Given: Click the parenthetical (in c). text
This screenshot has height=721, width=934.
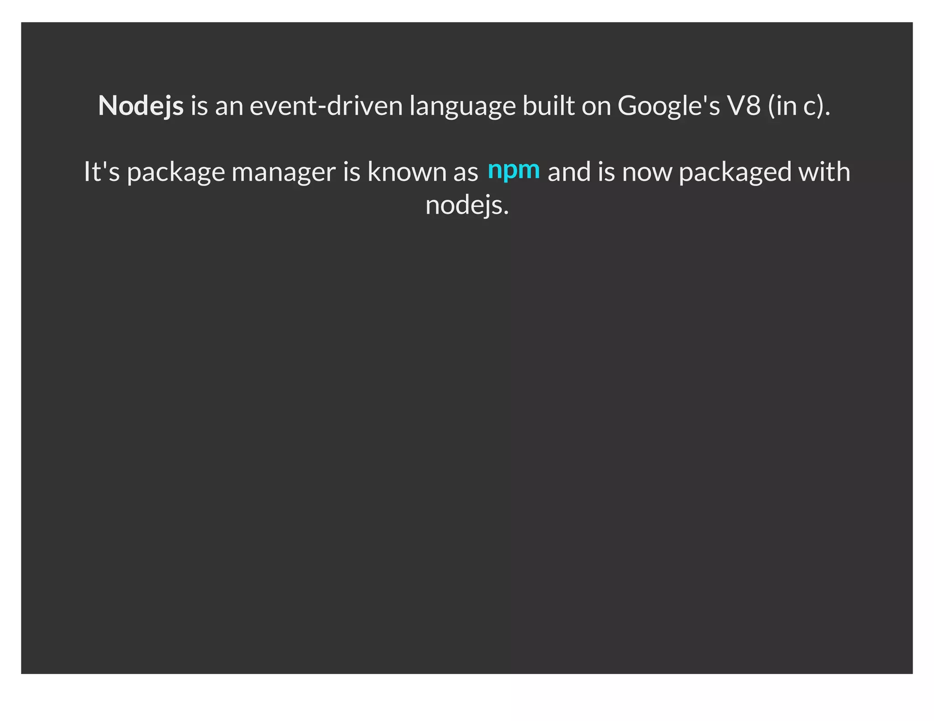Looking at the screenshot, I should pos(799,107).
